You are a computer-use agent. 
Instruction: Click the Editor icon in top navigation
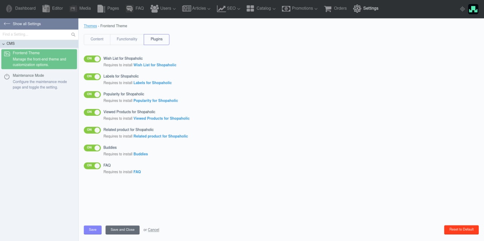click(46, 8)
